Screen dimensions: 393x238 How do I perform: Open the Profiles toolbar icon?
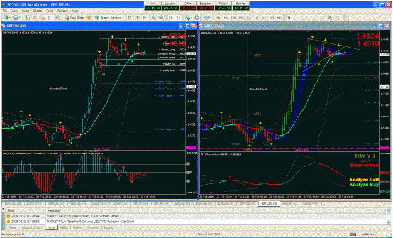[16, 18]
